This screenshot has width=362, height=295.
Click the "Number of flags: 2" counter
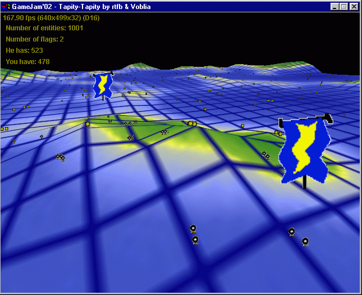pos(35,39)
